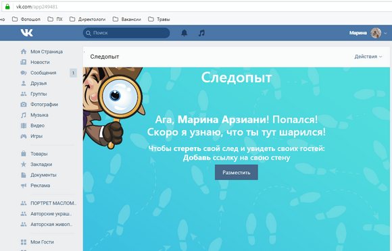Open Мои Гости app shortcut

(x=42, y=242)
